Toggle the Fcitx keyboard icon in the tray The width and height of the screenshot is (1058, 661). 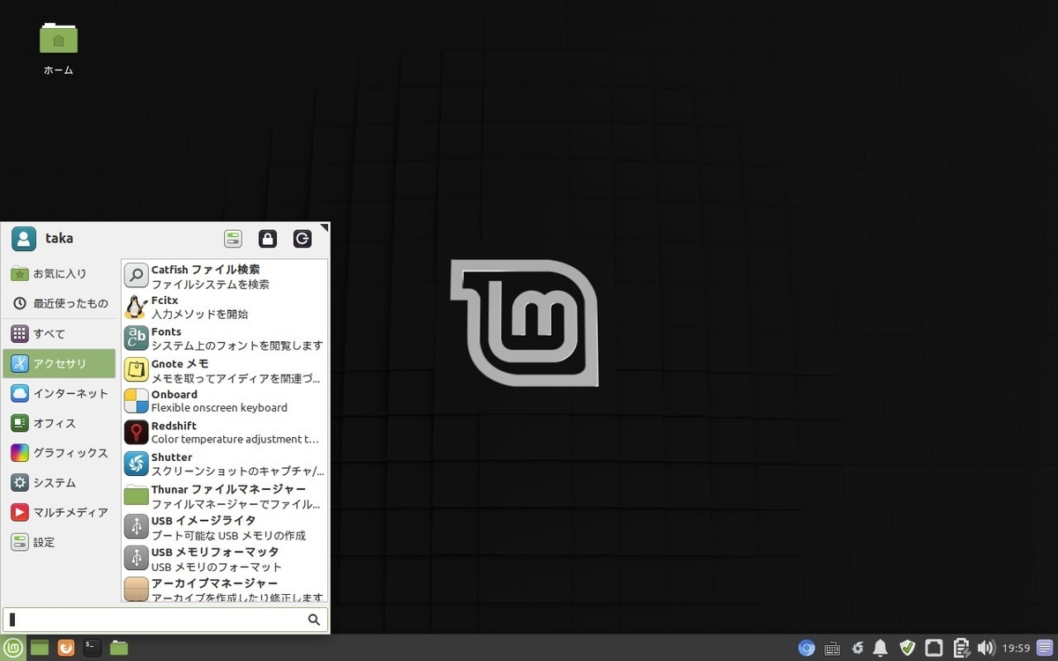click(831, 648)
